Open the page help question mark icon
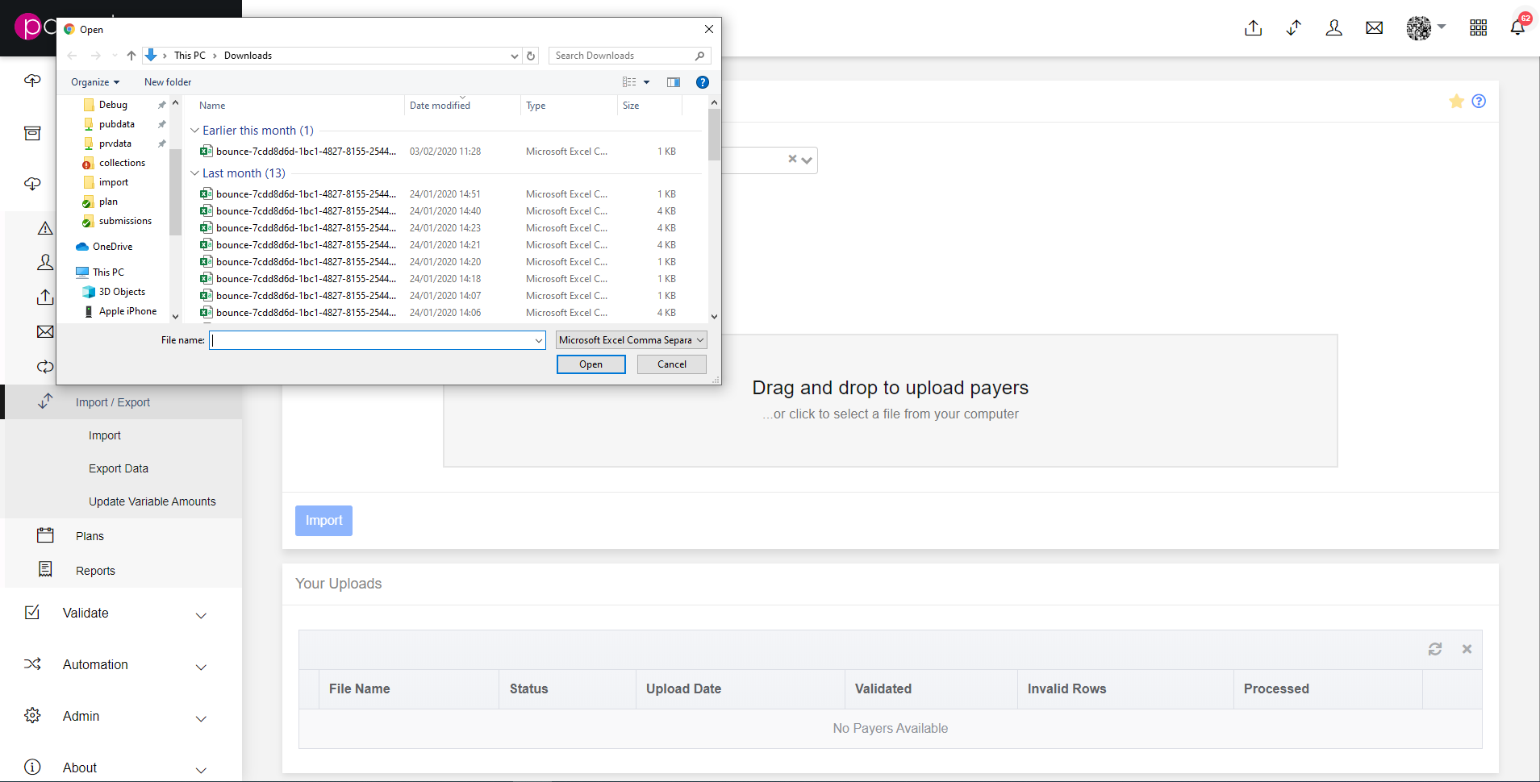Viewport: 1540px width, 782px height. coord(1479,102)
